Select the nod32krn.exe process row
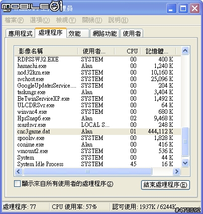 point(97,73)
